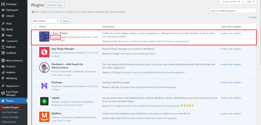
Task: Click the Hostinger icon in sidebar
Action: coord(3,4)
